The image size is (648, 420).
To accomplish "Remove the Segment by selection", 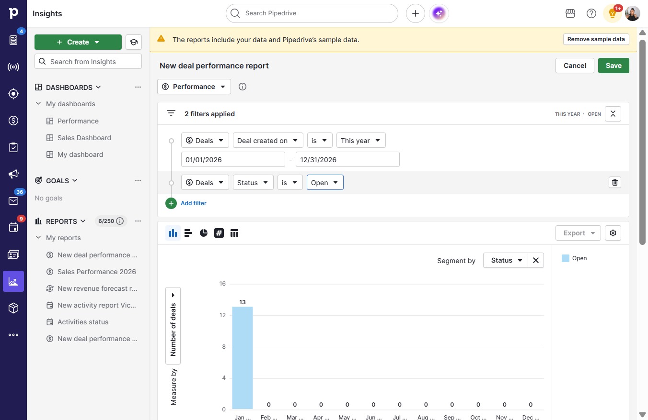I will pos(536,260).
